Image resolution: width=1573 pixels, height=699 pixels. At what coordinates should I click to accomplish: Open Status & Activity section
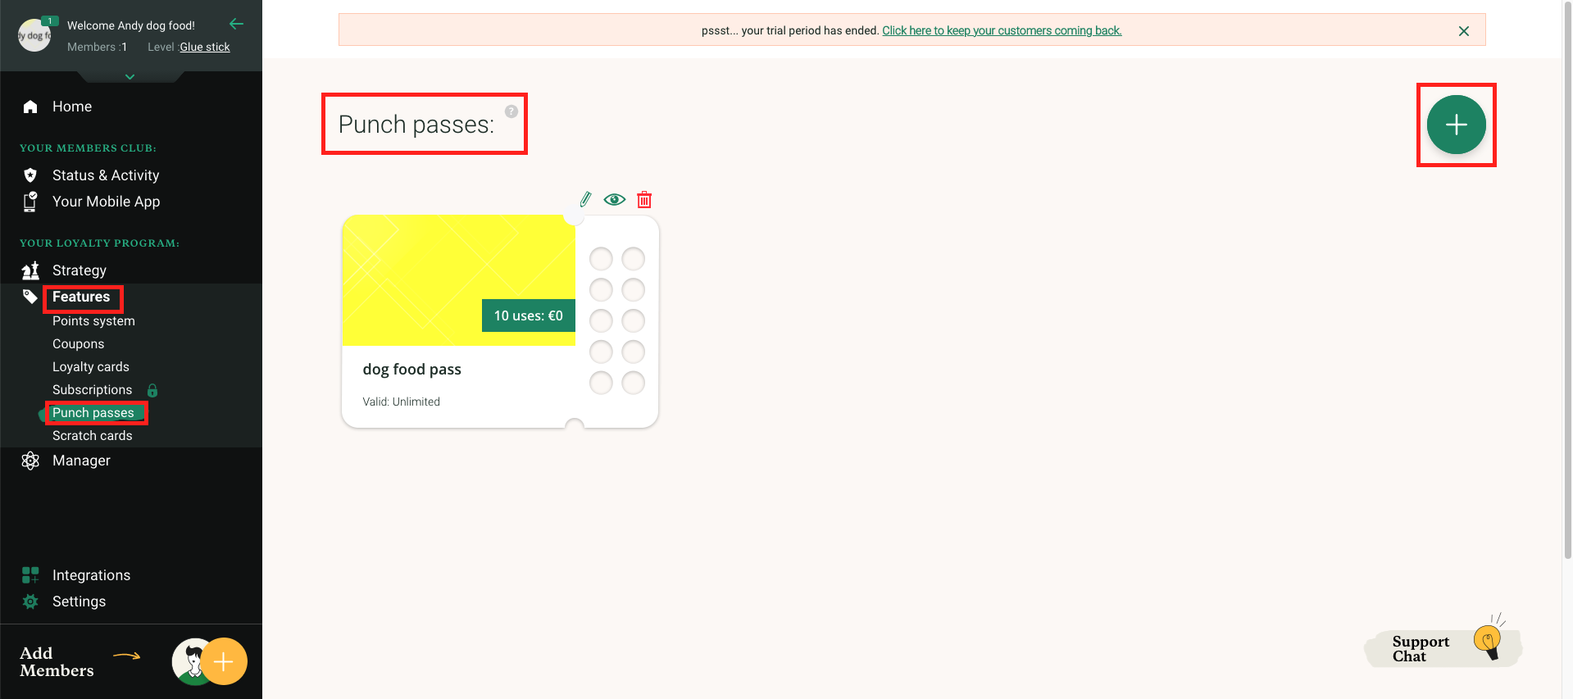pos(106,175)
